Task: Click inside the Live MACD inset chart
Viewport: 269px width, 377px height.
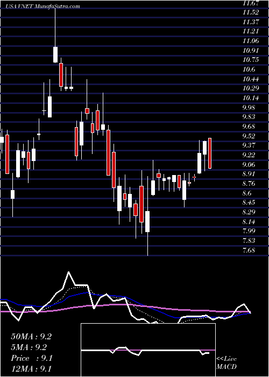Action: click(x=148, y=350)
